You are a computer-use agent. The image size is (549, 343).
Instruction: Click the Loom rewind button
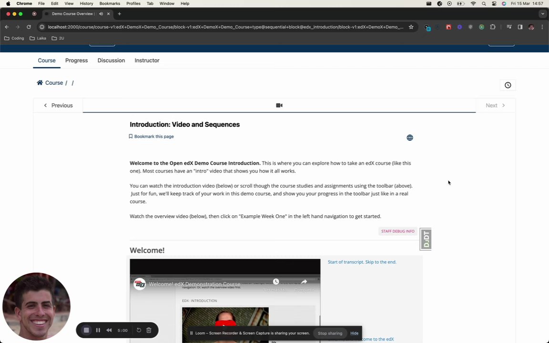(x=109, y=330)
